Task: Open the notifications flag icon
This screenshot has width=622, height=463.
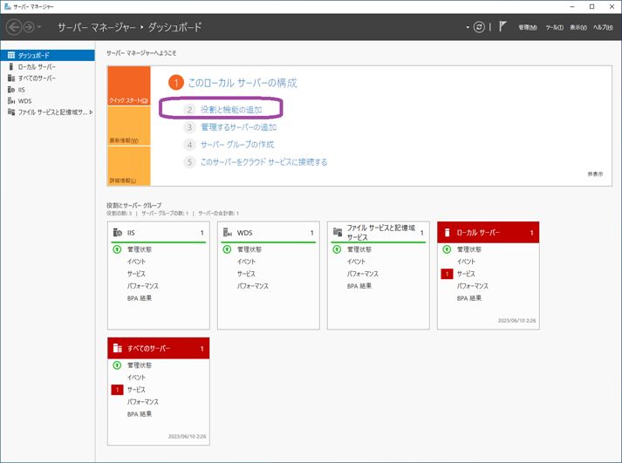Action: pyautogui.click(x=503, y=27)
